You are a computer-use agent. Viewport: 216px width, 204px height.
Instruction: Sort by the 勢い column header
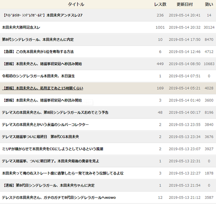pyautogui.click(x=209, y=4)
